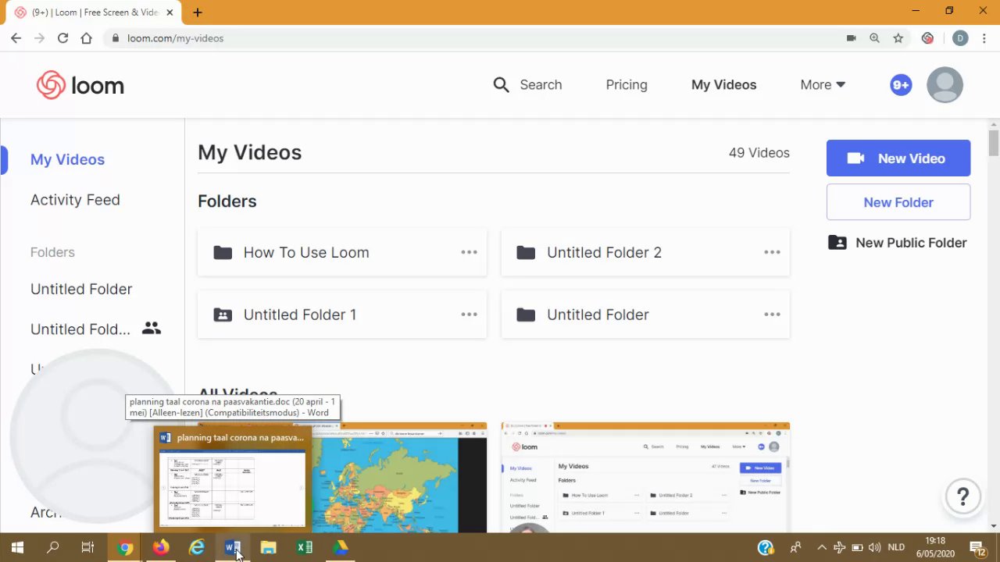Open My Videos in the sidebar

pos(67,159)
